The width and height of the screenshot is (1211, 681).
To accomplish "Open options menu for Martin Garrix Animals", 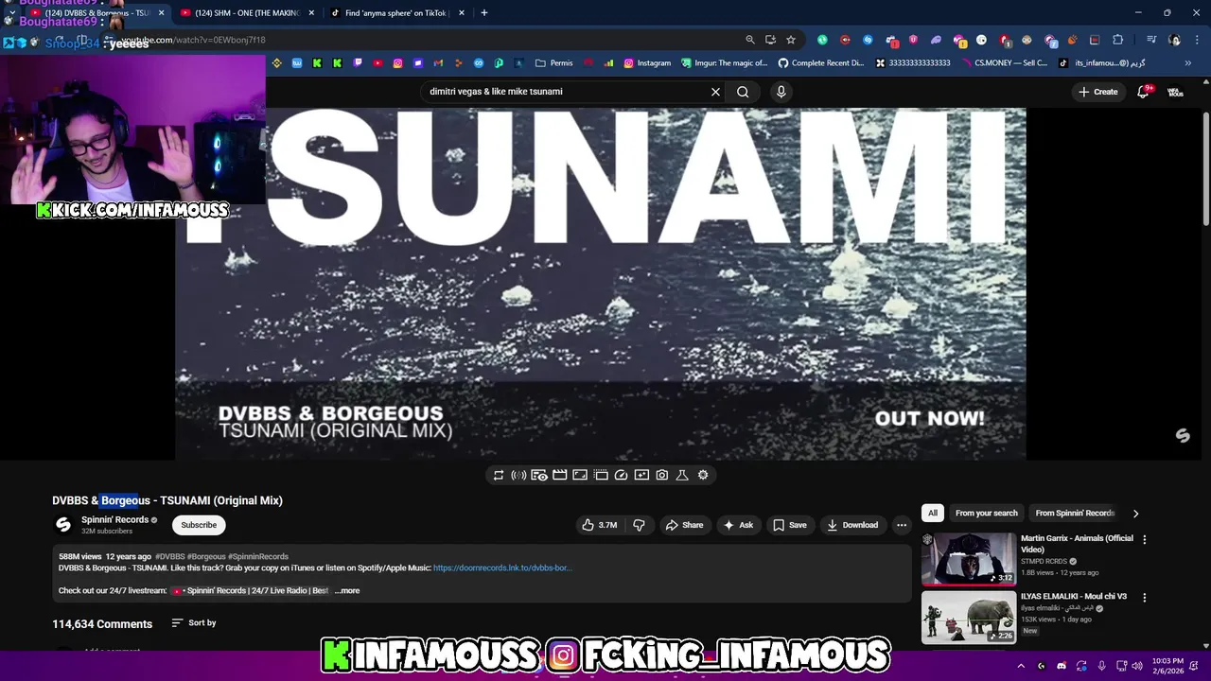I will point(1144,539).
